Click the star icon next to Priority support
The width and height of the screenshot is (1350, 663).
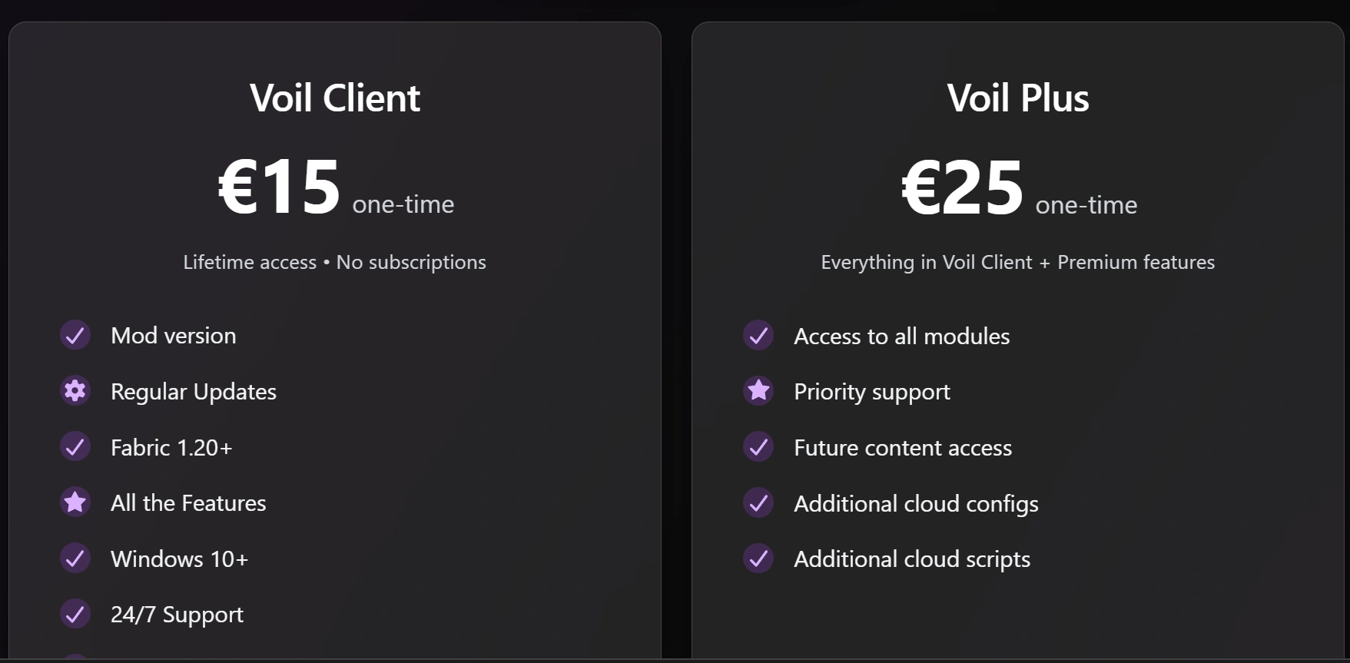click(x=758, y=391)
